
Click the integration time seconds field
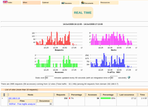point(114,78)
